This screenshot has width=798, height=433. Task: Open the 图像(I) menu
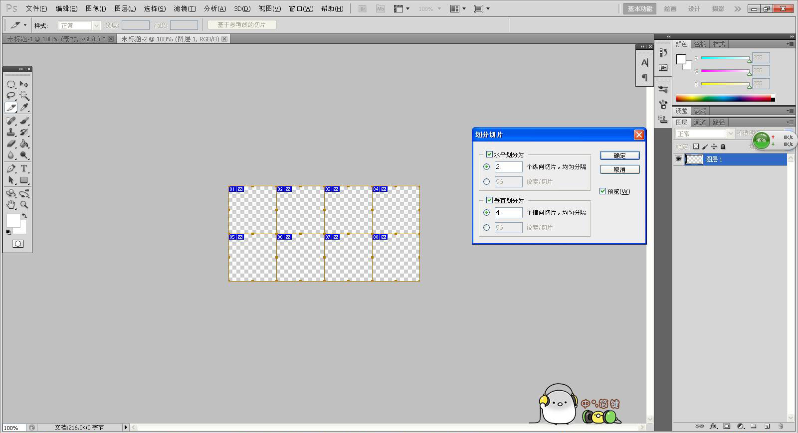[x=96, y=9]
